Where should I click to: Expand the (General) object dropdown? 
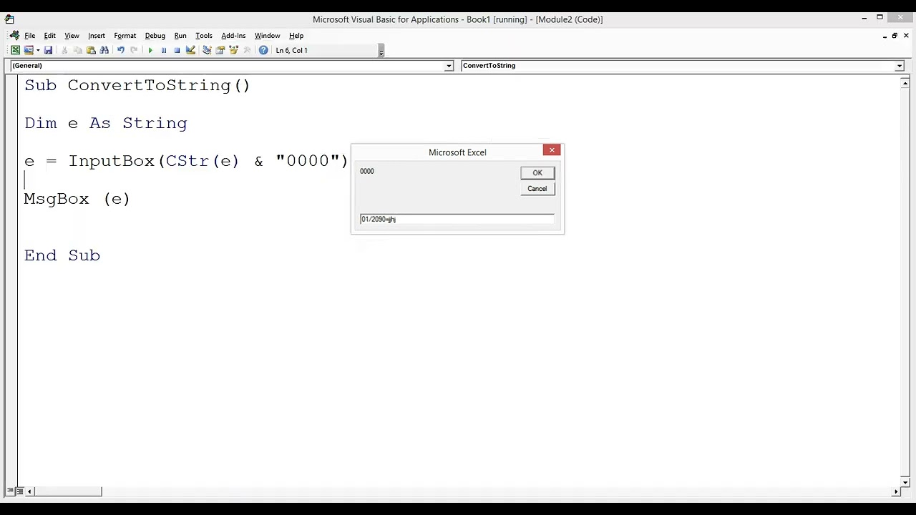tap(449, 66)
